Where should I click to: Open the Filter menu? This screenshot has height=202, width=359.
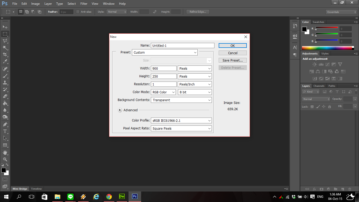coord(84,4)
